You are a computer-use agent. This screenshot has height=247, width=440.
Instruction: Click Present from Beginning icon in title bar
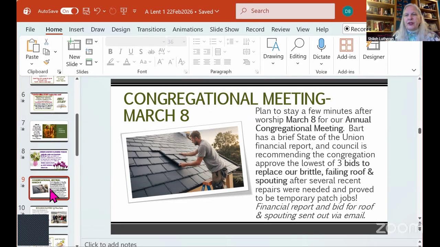(124, 11)
